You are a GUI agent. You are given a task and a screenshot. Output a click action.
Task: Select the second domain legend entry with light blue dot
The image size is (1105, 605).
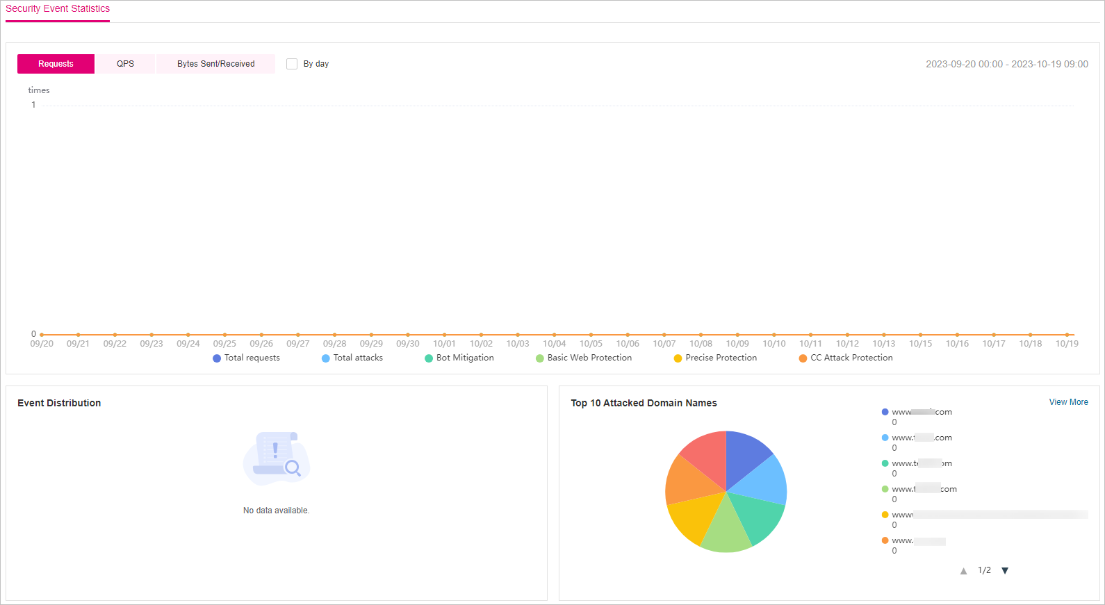(917, 442)
